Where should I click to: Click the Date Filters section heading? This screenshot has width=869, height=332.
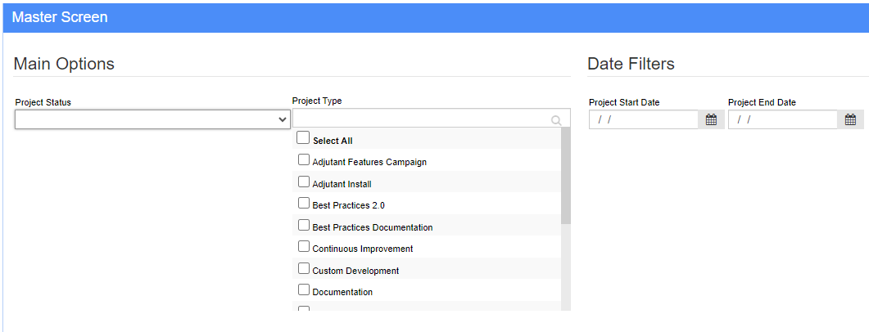(x=631, y=64)
